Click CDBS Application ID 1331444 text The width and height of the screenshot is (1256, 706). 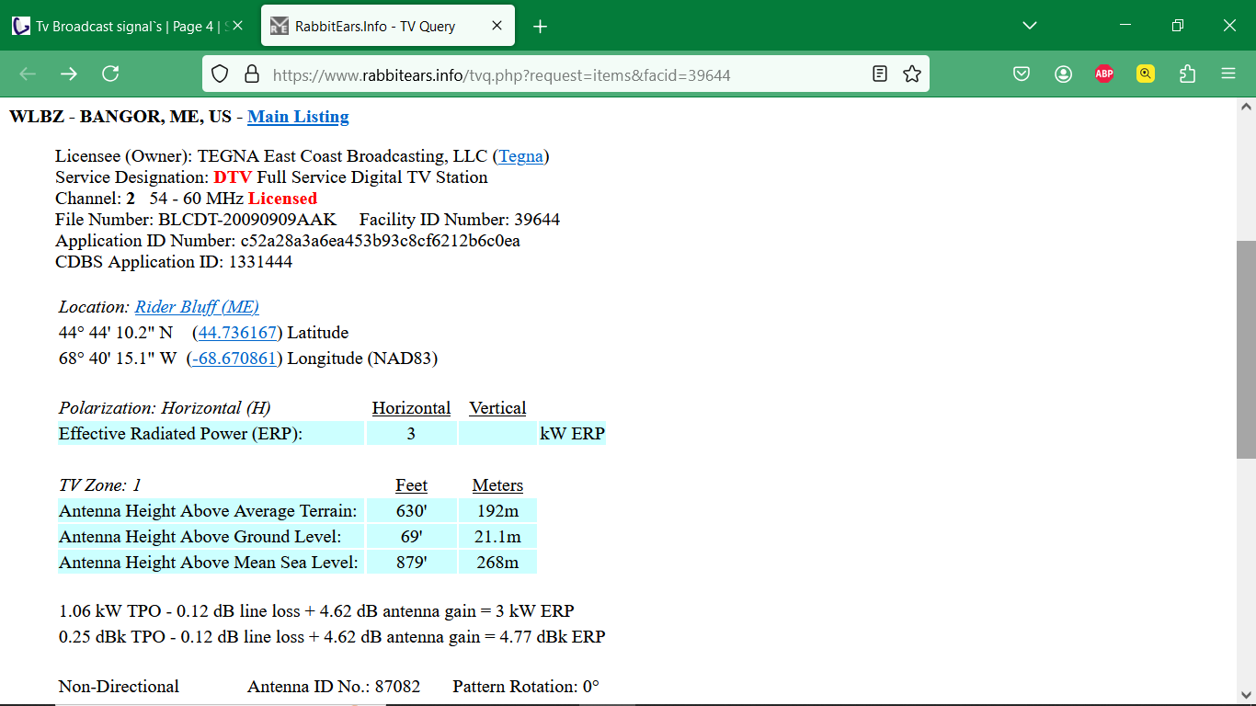click(174, 262)
